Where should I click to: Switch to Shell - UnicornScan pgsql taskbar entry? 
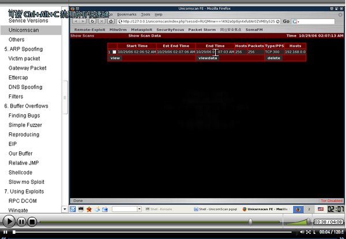coord(215,209)
